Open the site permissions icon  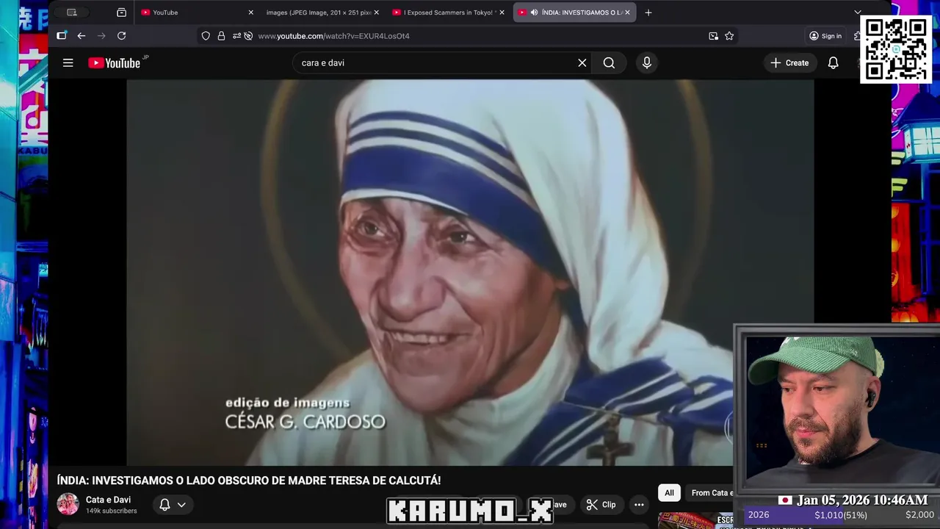(236, 36)
